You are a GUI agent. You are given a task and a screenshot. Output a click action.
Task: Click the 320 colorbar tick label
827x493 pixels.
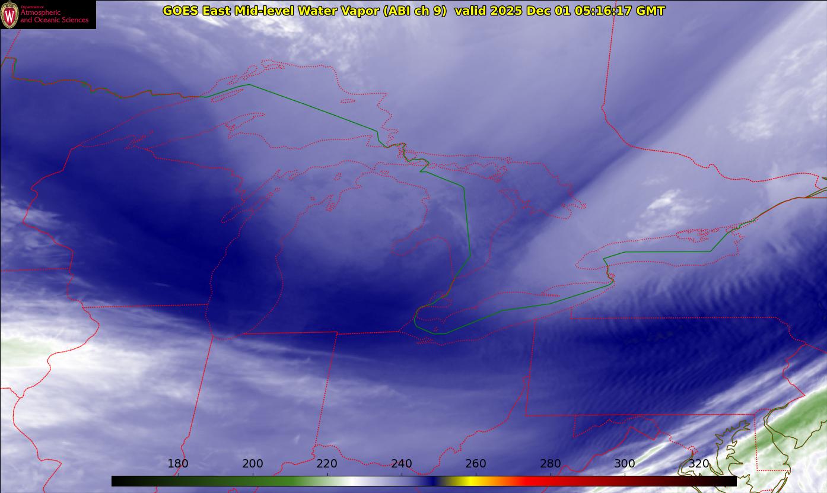pyautogui.click(x=699, y=464)
